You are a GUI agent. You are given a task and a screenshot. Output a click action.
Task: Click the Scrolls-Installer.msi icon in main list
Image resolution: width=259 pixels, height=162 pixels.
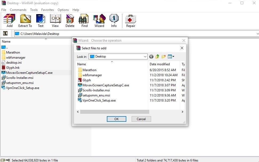[3, 78]
